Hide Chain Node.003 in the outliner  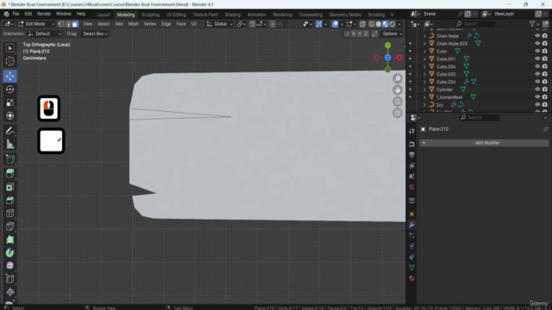pos(537,43)
